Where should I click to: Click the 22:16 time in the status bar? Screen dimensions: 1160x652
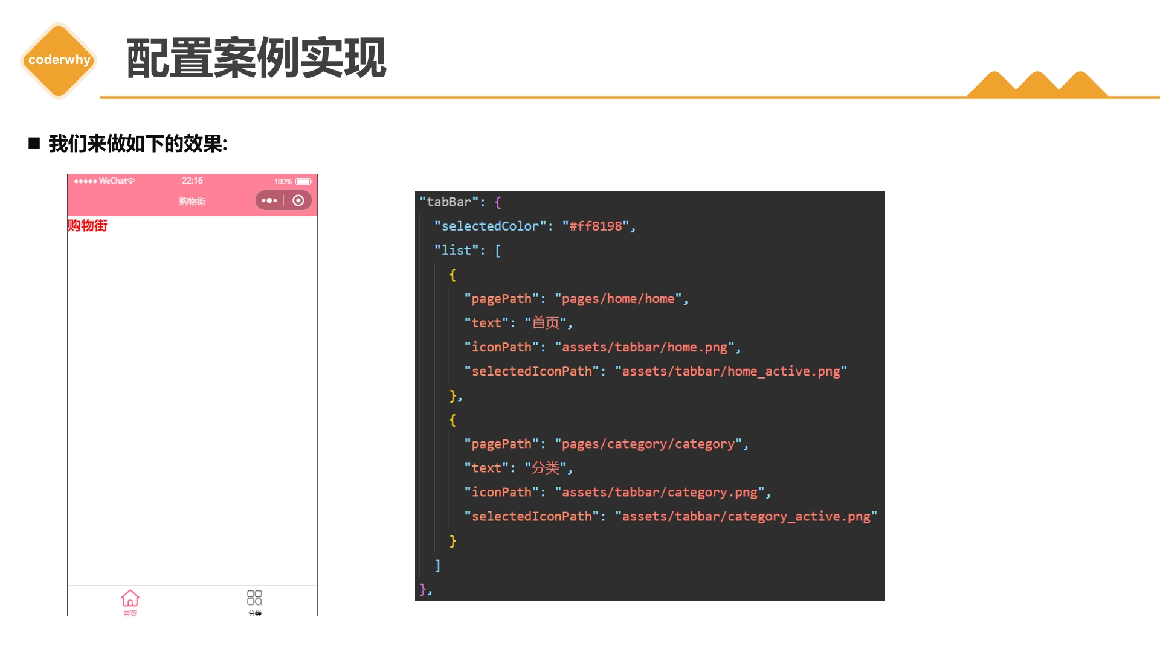pyautogui.click(x=192, y=181)
